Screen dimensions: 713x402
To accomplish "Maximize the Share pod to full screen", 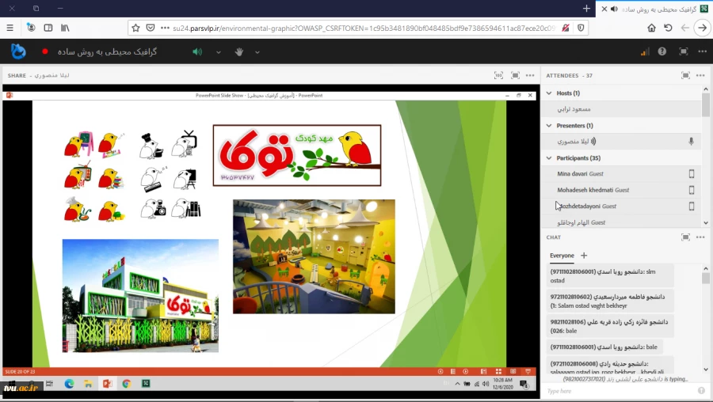I will (515, 75).
